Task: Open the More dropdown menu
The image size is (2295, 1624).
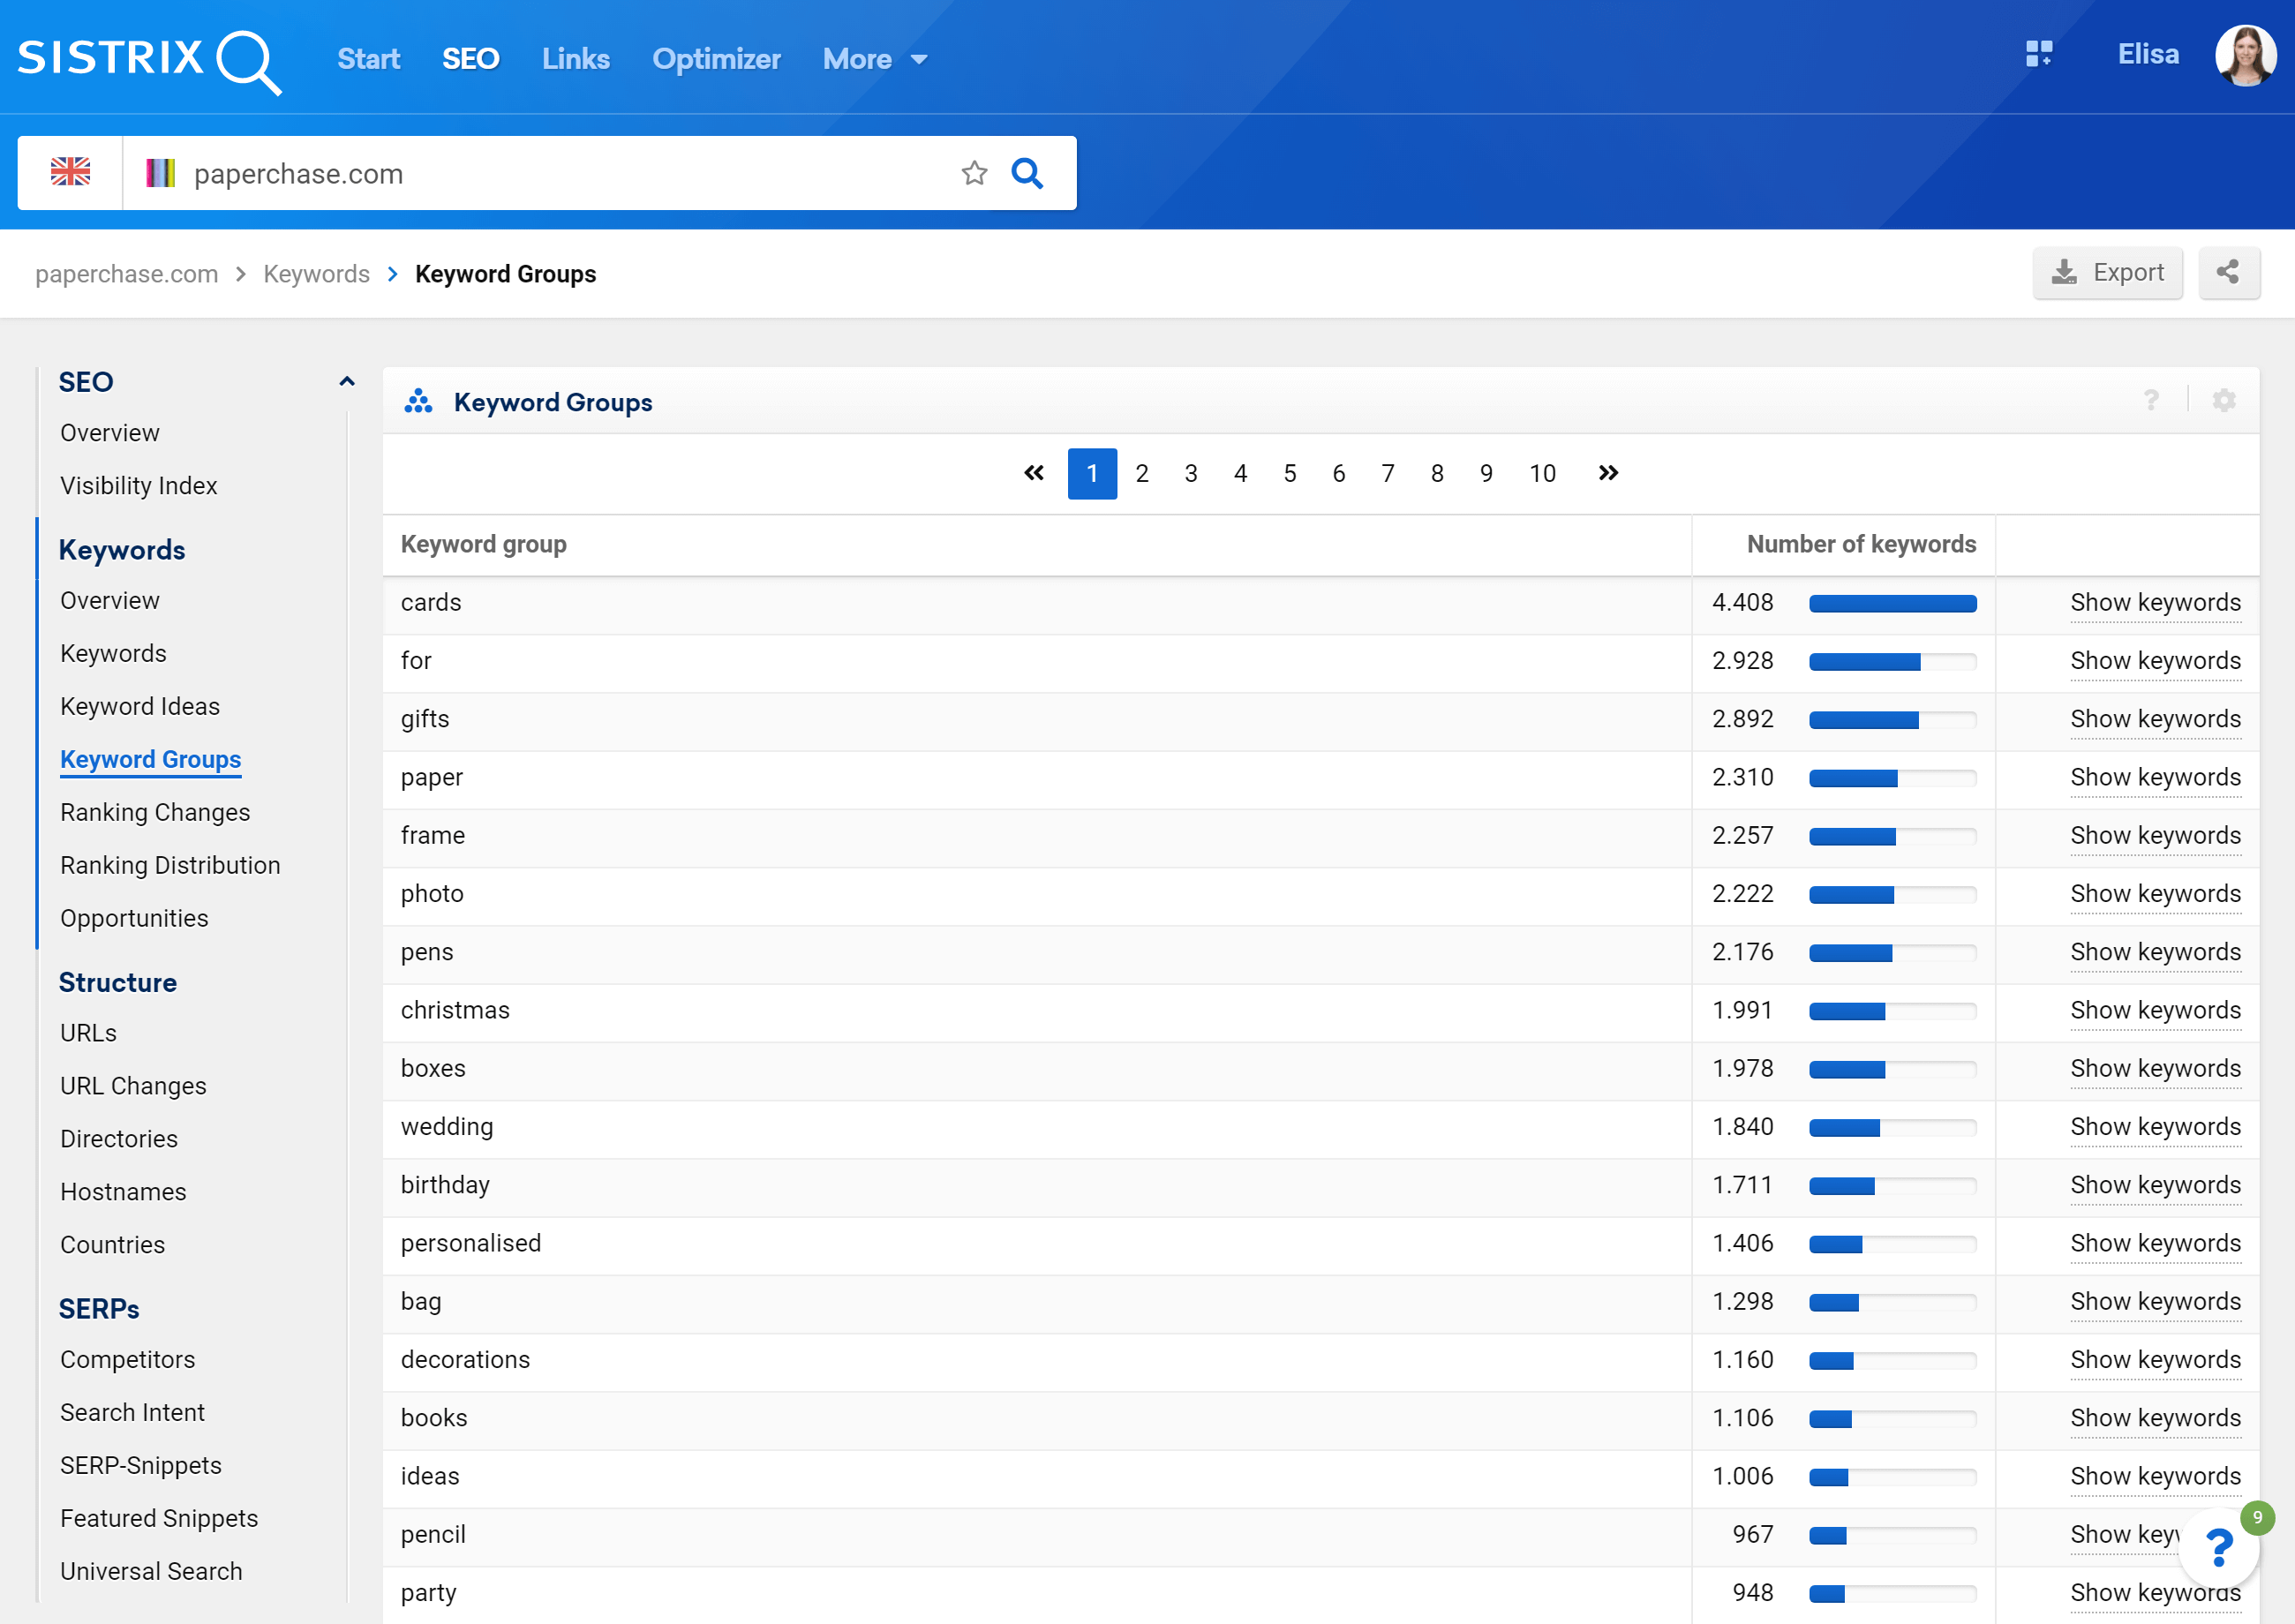Action: [875, 59]
